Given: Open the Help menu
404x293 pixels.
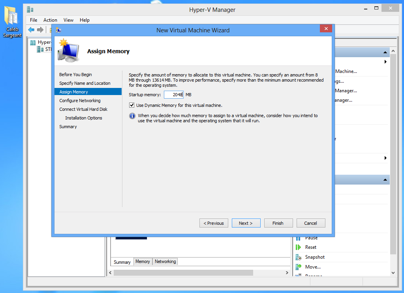Looking at the screenshot, I should point(85,20).
